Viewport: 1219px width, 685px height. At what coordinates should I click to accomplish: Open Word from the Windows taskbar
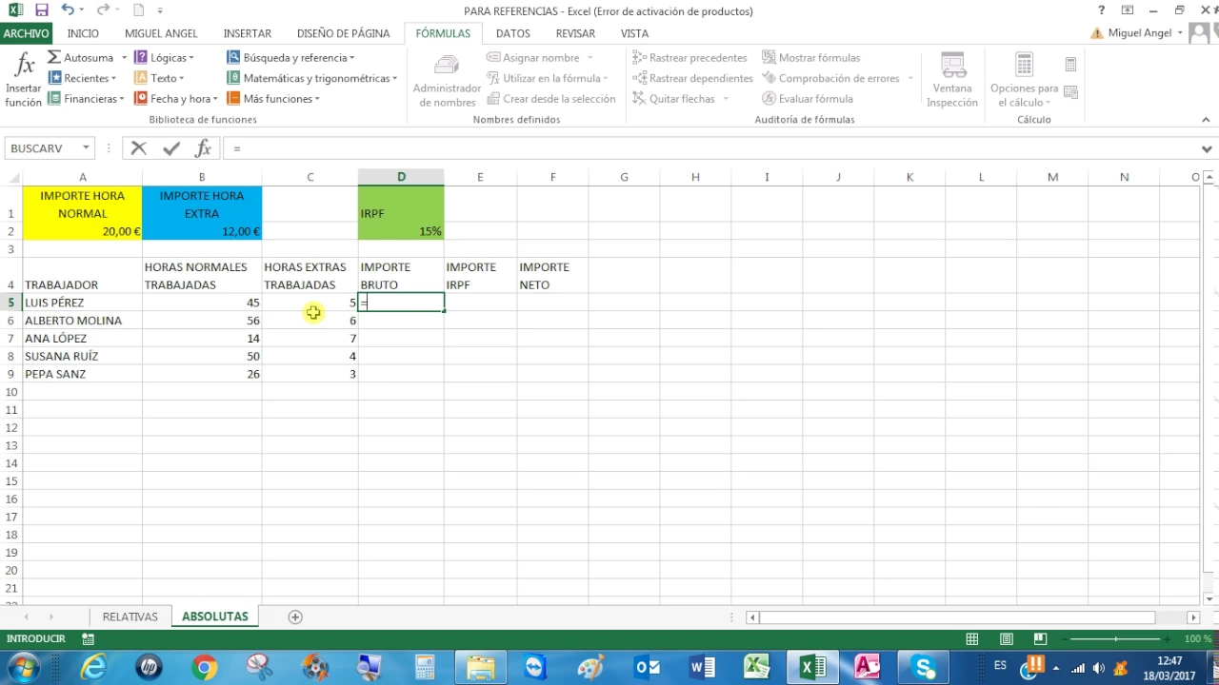pyautogui.click(x=703, y=667)
